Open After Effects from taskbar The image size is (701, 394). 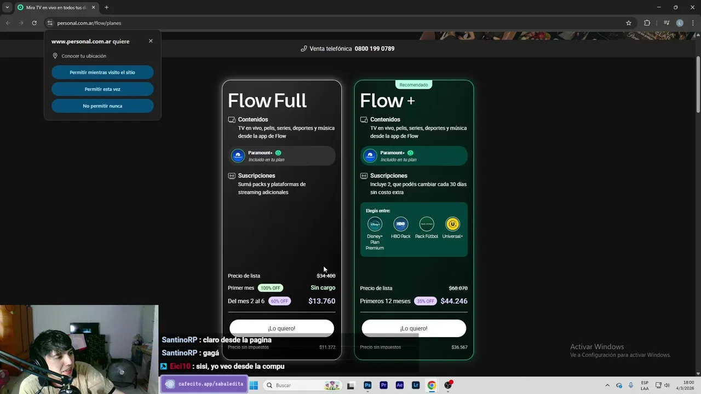(x=400, y=385)
